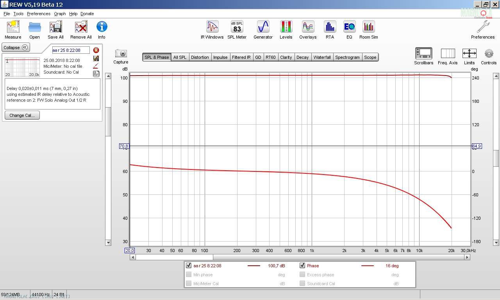The height and width of the screenshot is (300, 500).
Task: Open a measurement file
Action: pos(34,30)
